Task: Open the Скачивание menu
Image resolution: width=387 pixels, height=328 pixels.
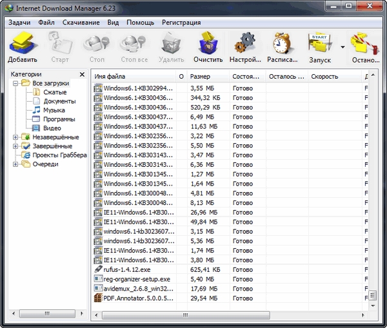Action: tap(81, 23)
